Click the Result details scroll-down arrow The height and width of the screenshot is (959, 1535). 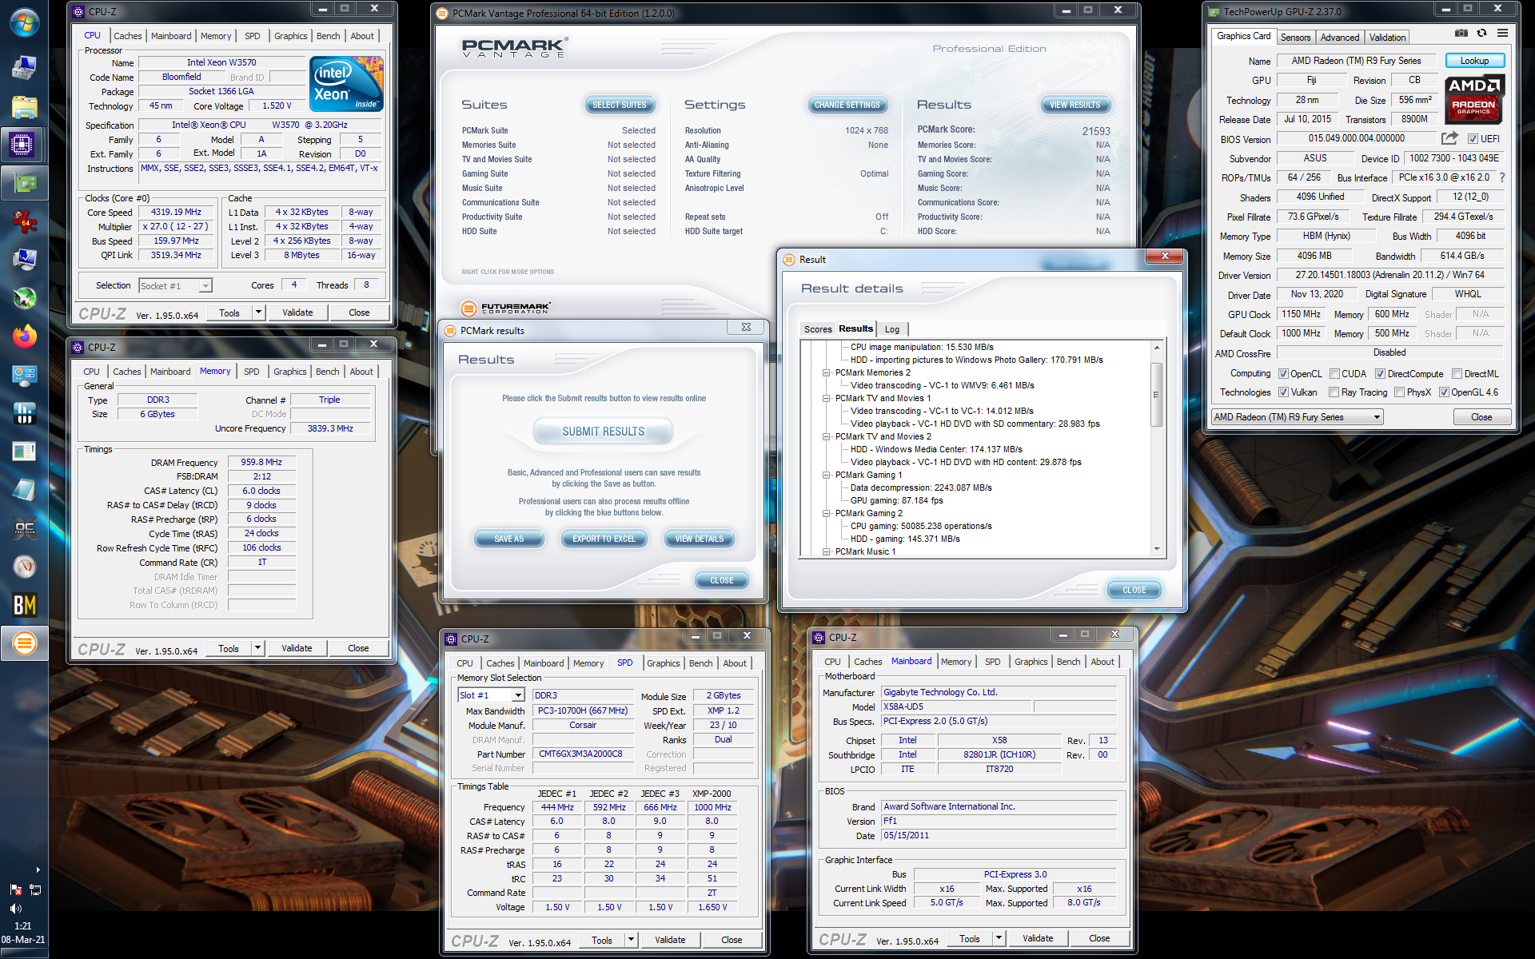[1156, 549]
